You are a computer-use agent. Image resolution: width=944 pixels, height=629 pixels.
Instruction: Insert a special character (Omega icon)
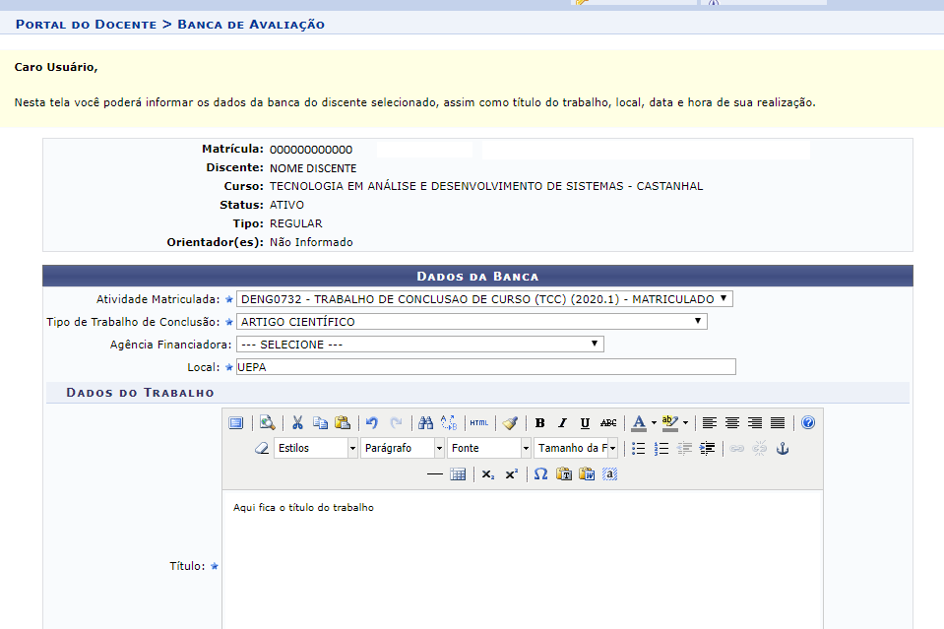pos(540,474)
